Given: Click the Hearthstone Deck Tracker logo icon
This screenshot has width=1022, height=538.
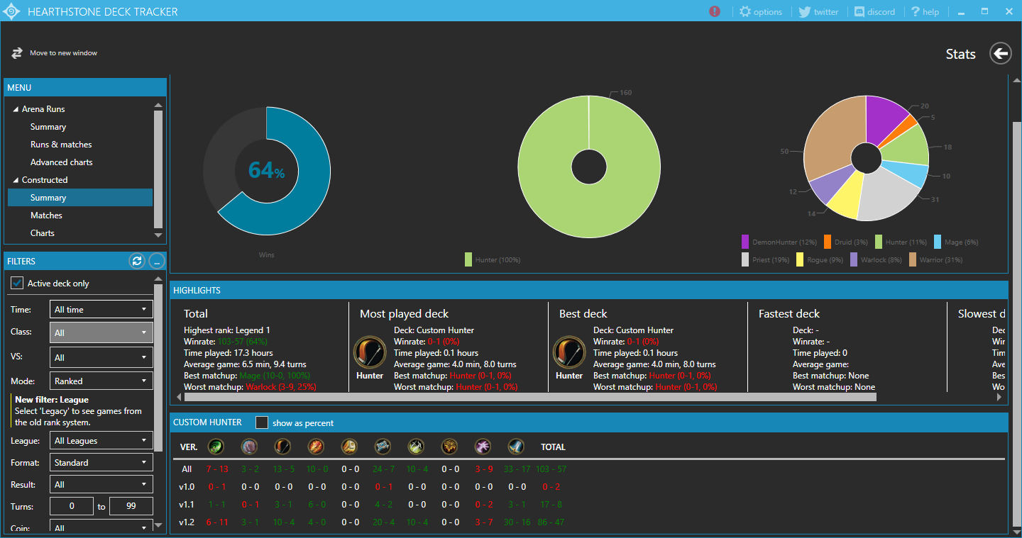Looking at the screenshot, I should 13,11.
